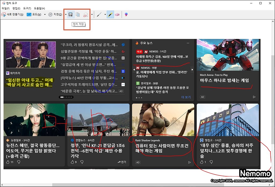Image resolution: width=275 pixels, height=187 pixels.
Task: Click the ad play triangle on Mech Arena card
Action: 254,97
